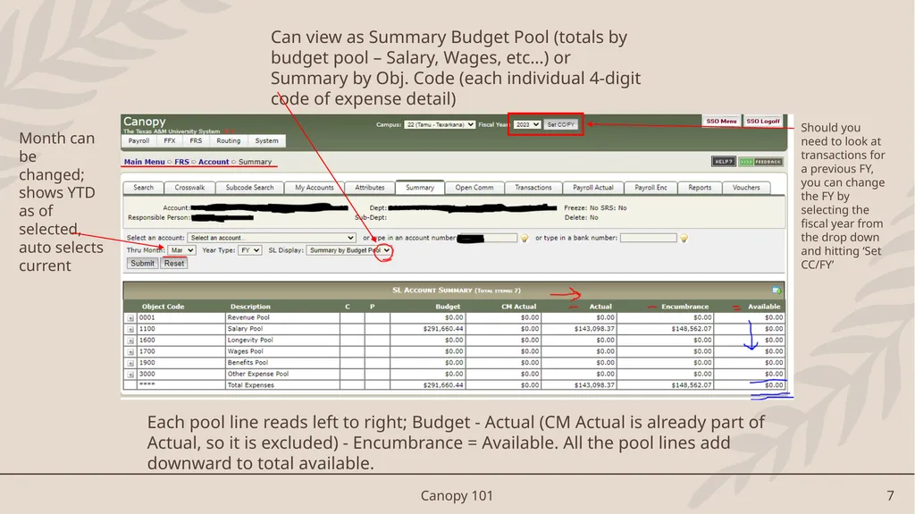Open the Campus dropdown

tap(440, 124)
